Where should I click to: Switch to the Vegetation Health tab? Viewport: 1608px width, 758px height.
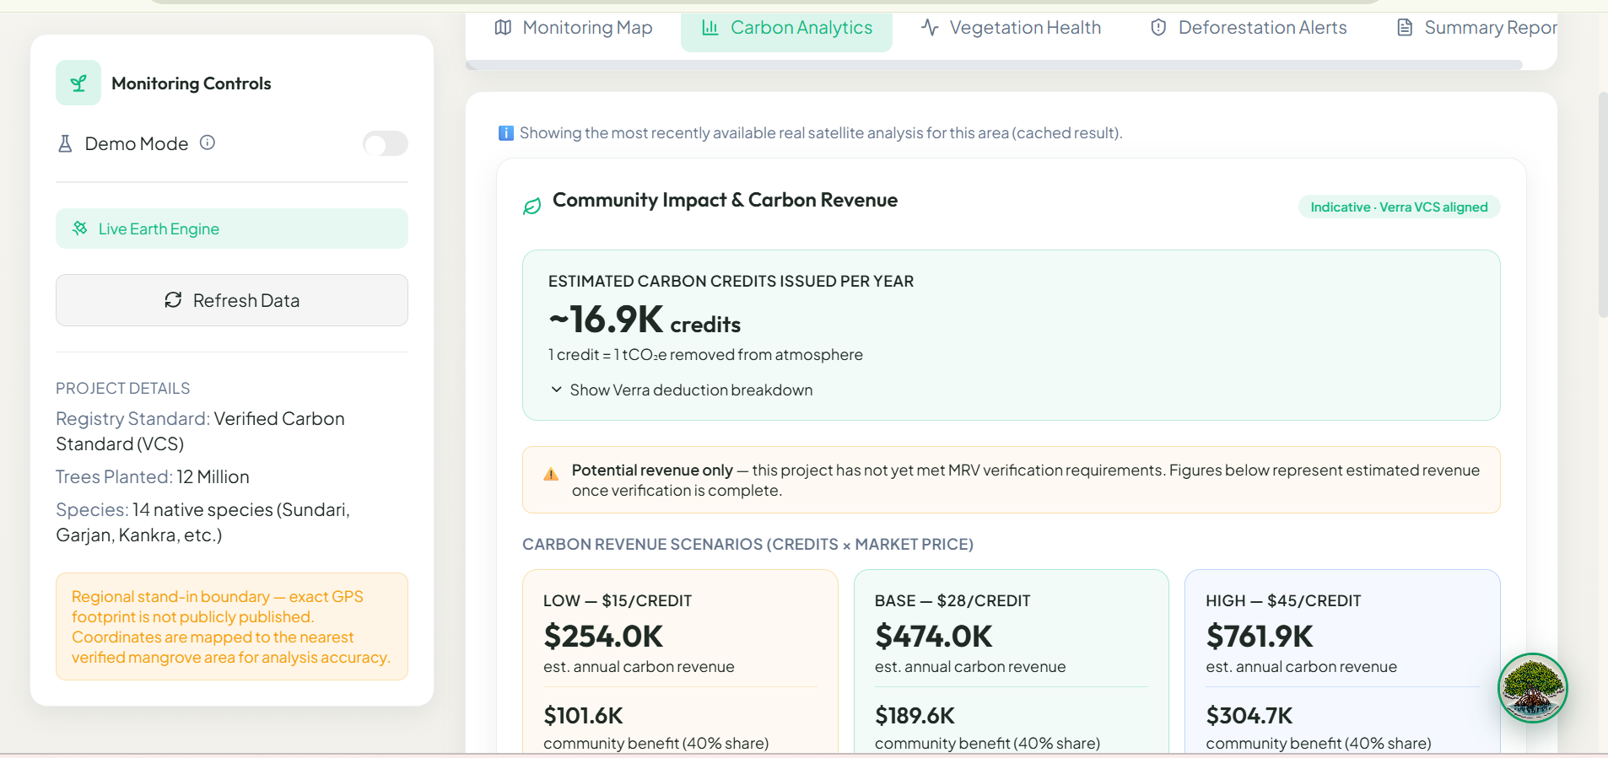pos(1011,28)
